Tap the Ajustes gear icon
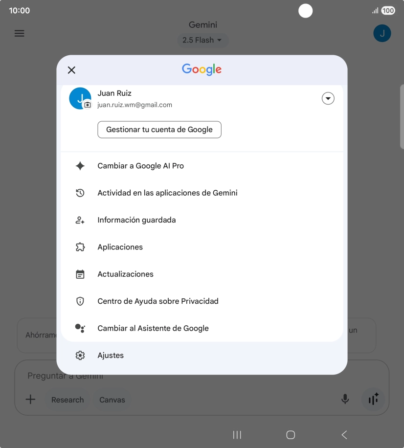 (80, 356)
